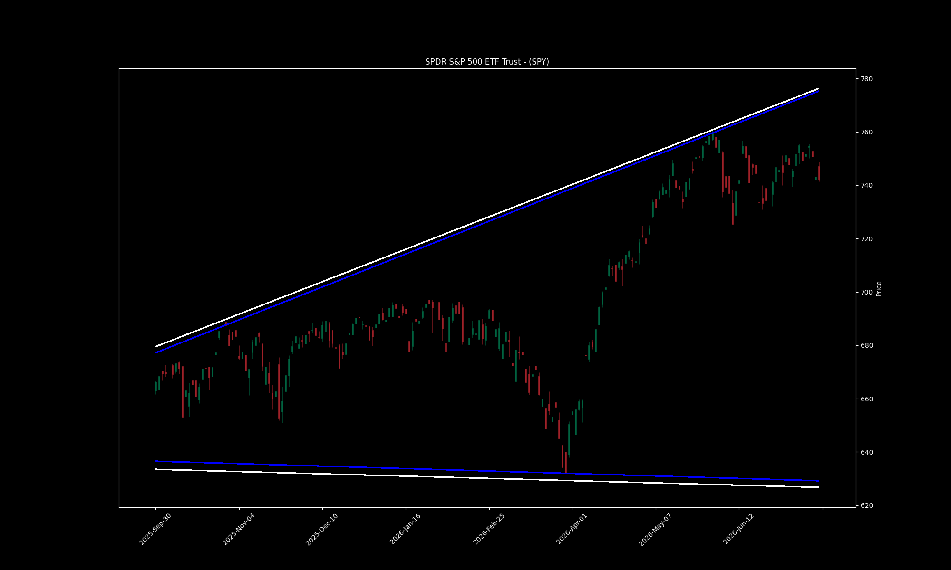Click the 640 price axis value
This screenshot has height=570, width=951.
pyautogui.click(x=867, y=452)
